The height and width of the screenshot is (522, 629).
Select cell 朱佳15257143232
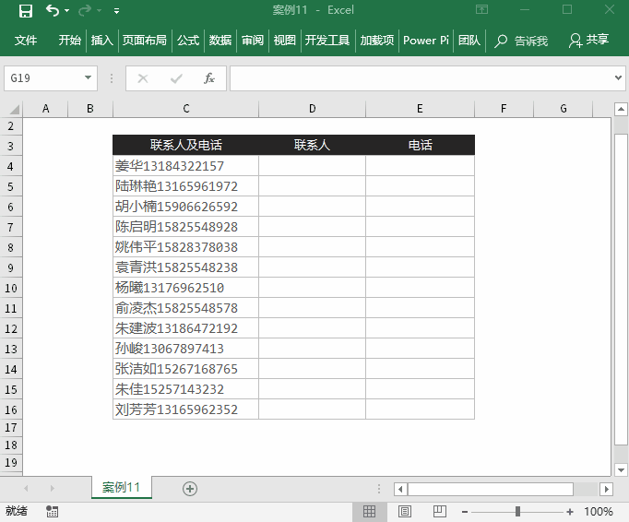[x=185, y=389]
